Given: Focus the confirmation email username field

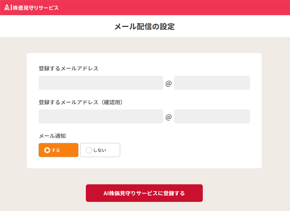Looking at the screenshot, I should (101, 117).
